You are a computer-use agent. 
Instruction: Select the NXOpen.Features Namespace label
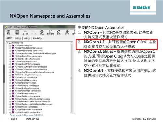pyautogui.click(x=27, y=96)
